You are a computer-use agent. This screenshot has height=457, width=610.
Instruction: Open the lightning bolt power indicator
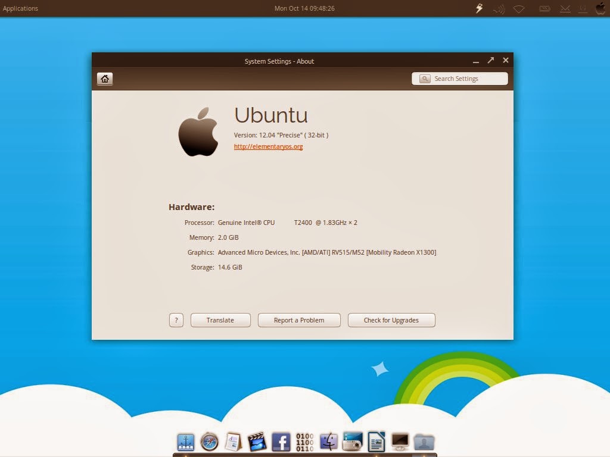[x=480, y=8]
